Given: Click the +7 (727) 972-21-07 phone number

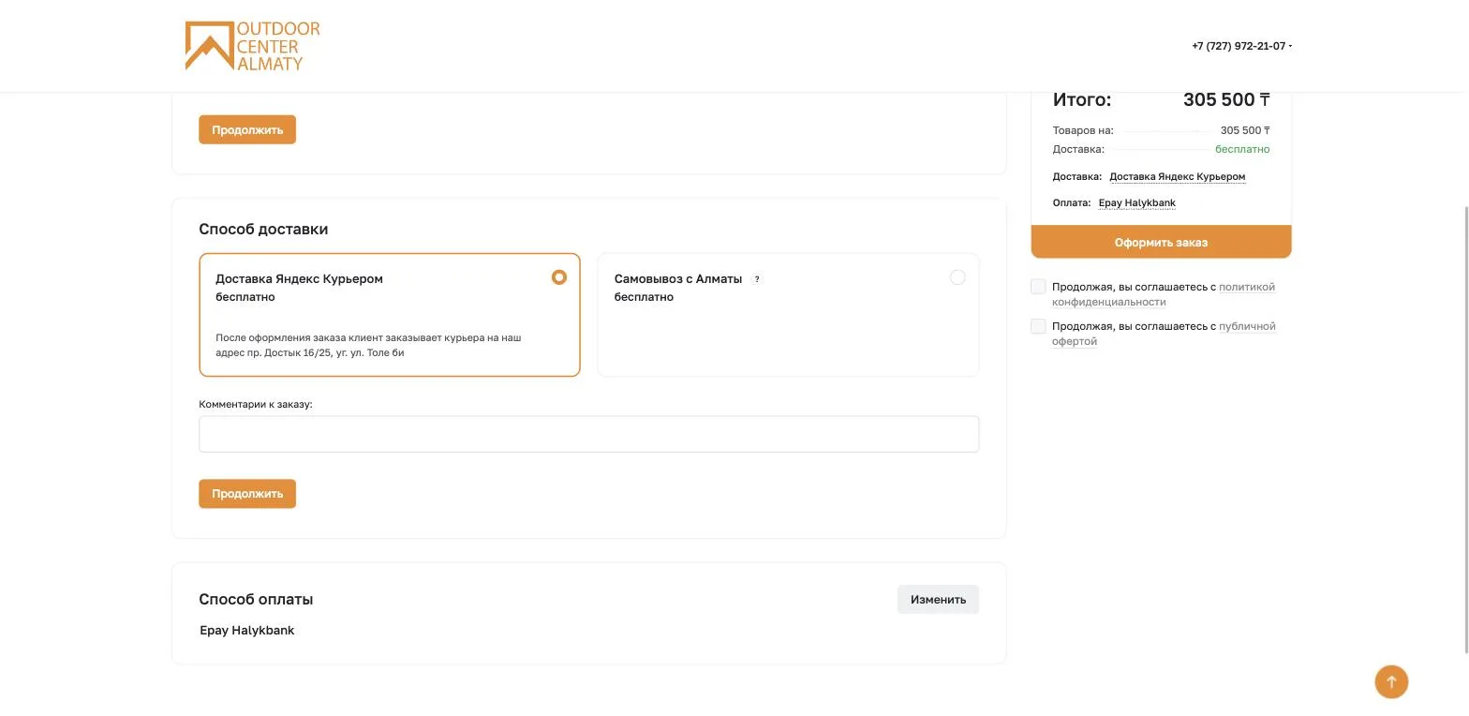Looking at the screenshot, I should pos(1239,46).
